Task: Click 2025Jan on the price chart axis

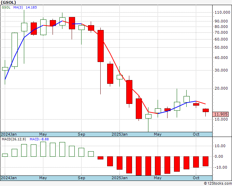Action: [x=119, y=134]
